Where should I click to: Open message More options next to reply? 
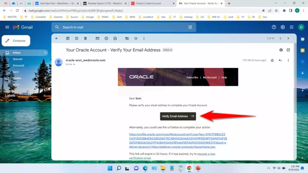(x=288, y=60)
